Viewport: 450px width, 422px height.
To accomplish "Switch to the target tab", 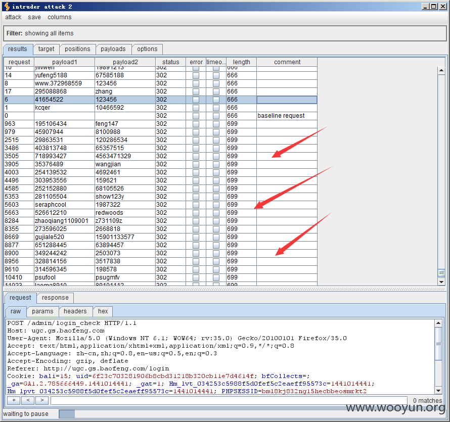I will pos(46,49).
